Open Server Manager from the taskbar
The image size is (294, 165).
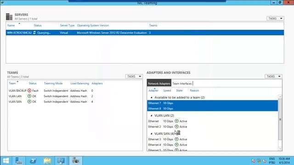(19, 161)
